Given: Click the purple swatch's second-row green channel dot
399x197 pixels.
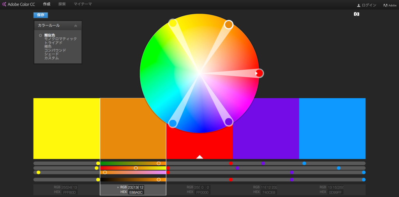Looking at the screenshot, I should coord(237,168).
